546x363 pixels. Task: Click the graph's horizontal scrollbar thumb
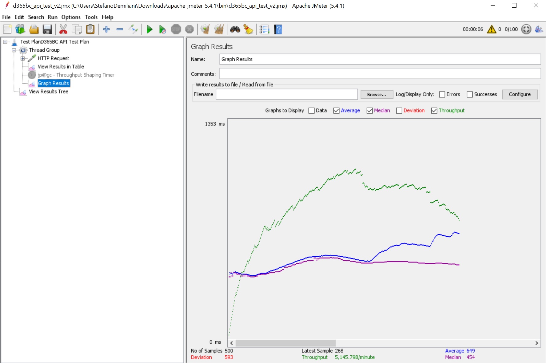coord(285,343)
